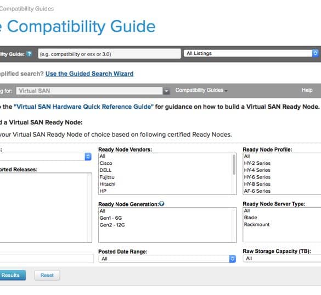This screenshot has height=295, width=321.
Task: Open the Virtual SAN selector dropdown arrow
Action: pyautogui.click(x=166, y=91)
